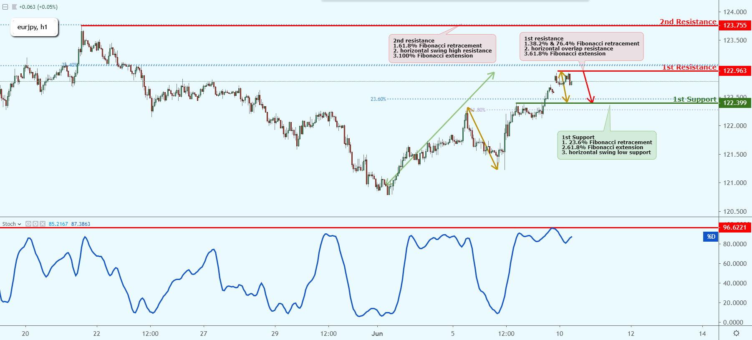Click 0.0000 on the stochastic axis
The image size is (752, 340).
coord(733,322)
